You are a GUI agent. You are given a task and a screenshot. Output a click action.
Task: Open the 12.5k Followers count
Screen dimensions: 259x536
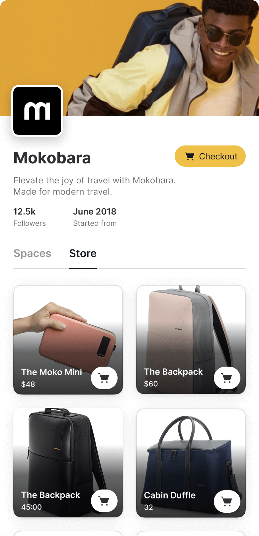(x=30, y=217)
